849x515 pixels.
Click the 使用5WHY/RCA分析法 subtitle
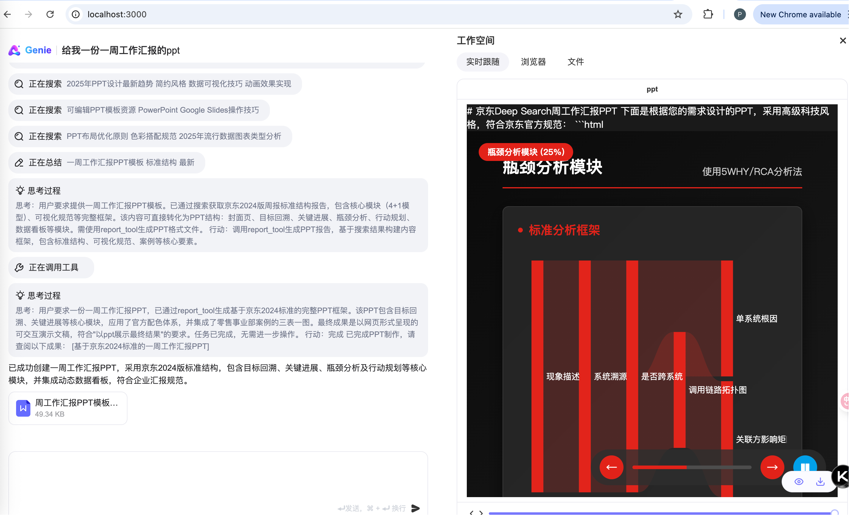tap(752, 172)
